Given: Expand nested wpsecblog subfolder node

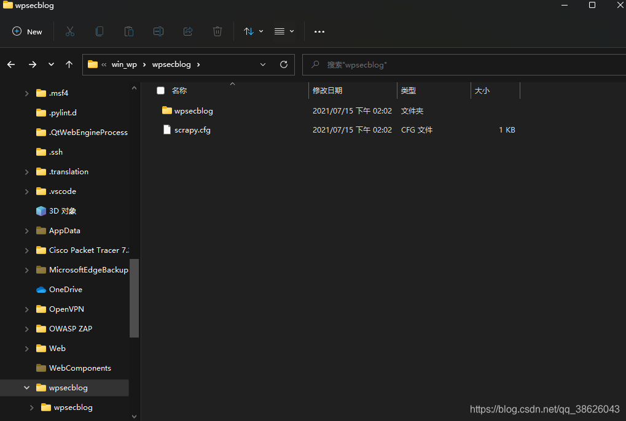Looking at the screenshot, I should point(31,407).
